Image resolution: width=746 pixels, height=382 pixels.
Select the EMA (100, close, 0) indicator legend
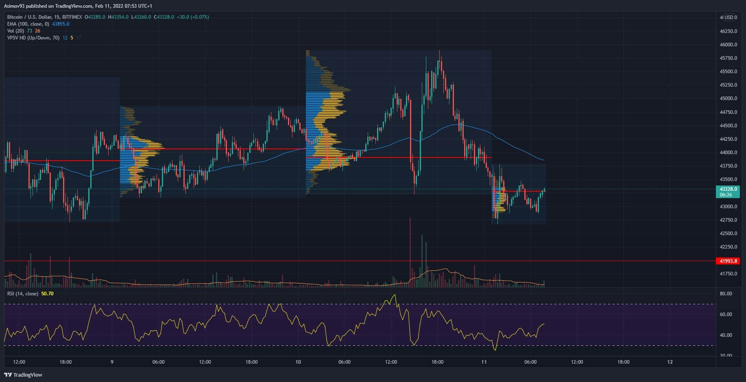pos(28,24)
